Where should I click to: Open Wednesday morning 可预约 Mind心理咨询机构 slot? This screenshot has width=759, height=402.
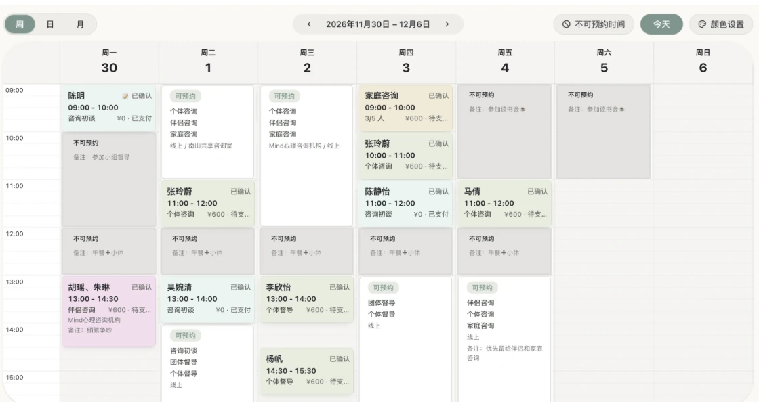pyautogui.click(x=306, y=156)
